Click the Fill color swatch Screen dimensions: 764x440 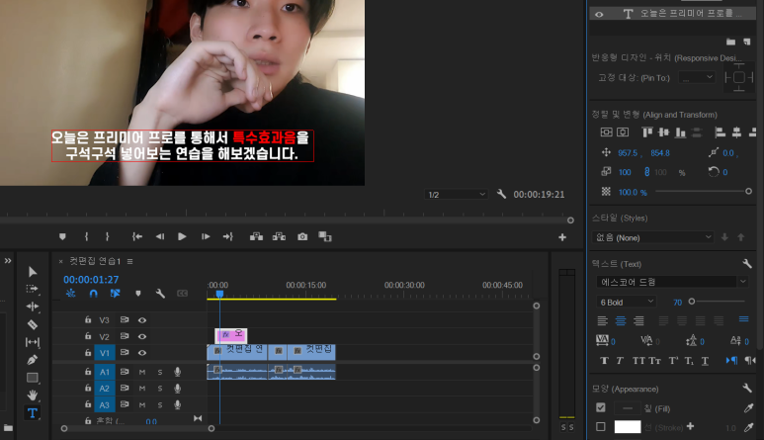click(627, 407)
